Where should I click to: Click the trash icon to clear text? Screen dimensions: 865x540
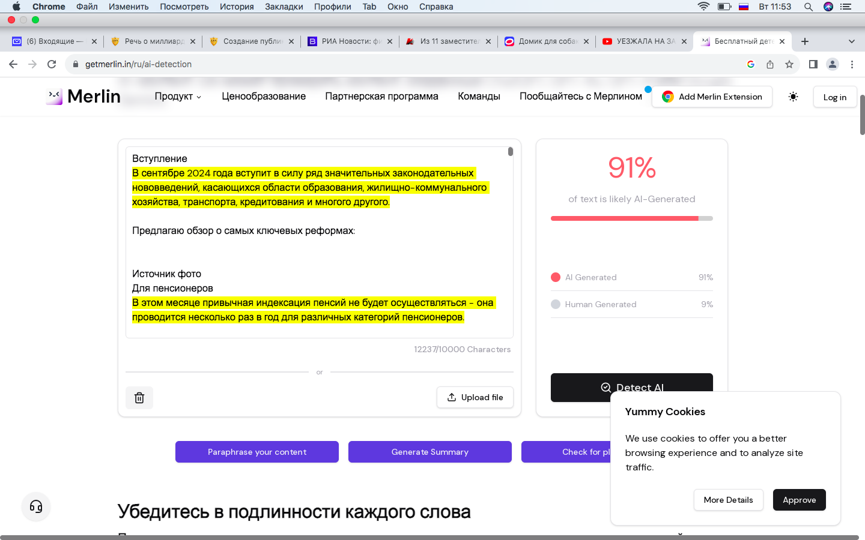(139, 398)
